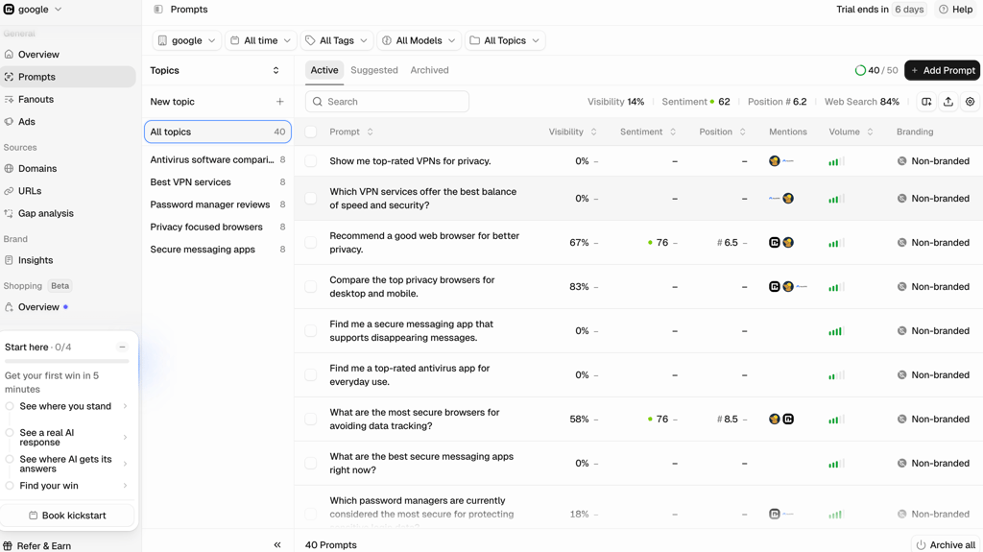Select the 'Which VPN services offer' row checkbox

point(311,198)
